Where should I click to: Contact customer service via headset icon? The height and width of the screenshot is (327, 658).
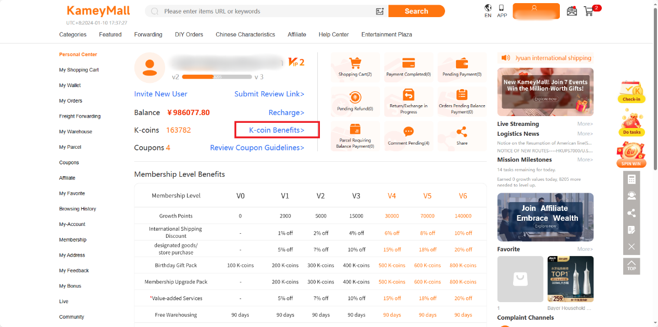tap(632, 196)
